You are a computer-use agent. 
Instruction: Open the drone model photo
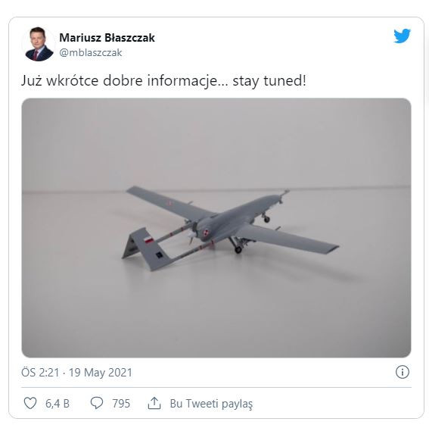pos(216,227)
